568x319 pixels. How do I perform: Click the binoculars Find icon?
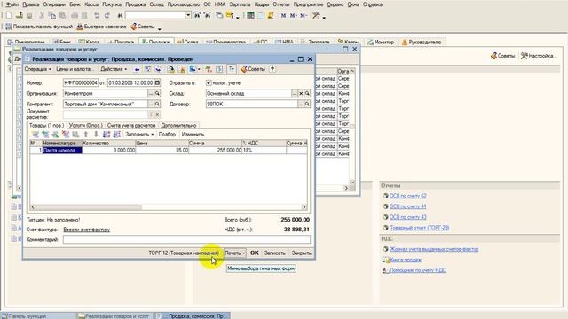120,15
